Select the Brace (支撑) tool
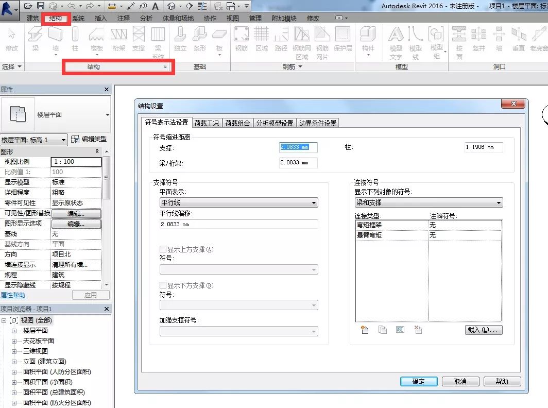This screenshot has width=548, height=408. point(139,39)
